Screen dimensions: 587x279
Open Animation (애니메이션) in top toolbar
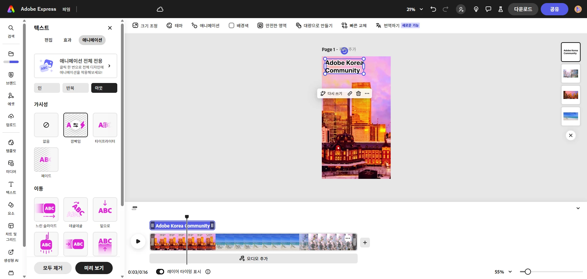coord(205,25)
